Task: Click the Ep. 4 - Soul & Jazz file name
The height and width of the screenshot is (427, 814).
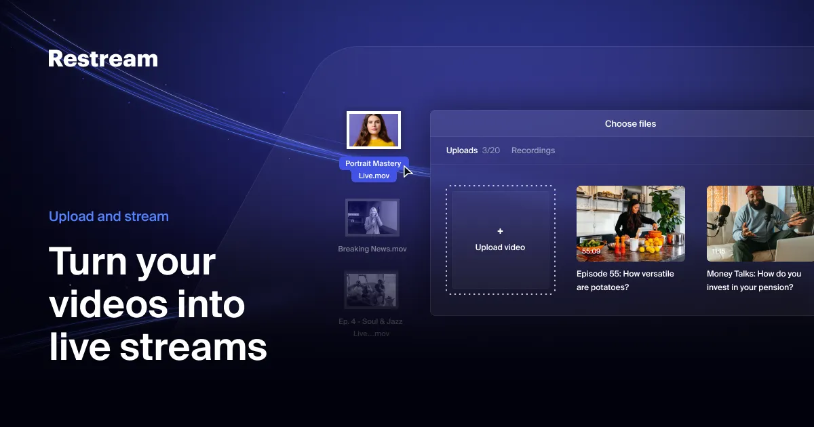Action: pos(370,327)
